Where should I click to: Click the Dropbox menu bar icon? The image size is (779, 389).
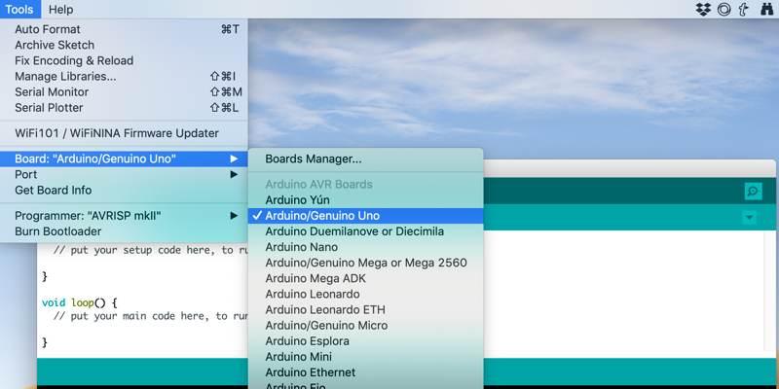click(704, 10)
